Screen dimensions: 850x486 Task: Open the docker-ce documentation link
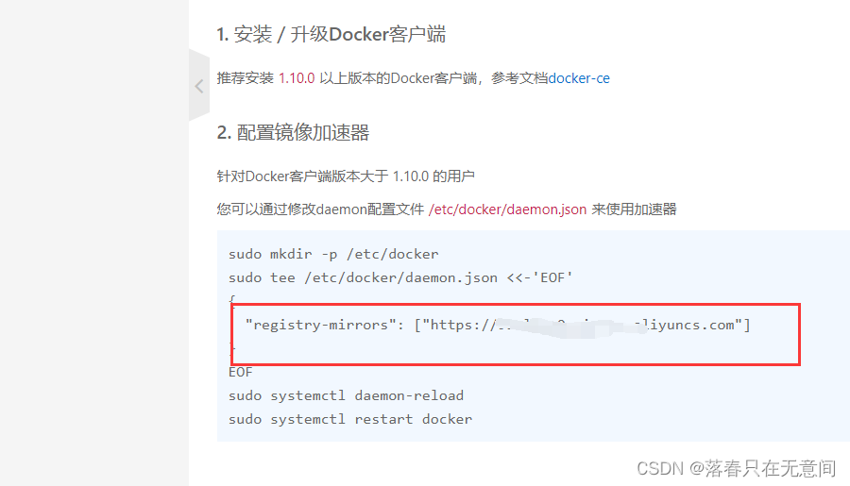[x=579, y=78]
